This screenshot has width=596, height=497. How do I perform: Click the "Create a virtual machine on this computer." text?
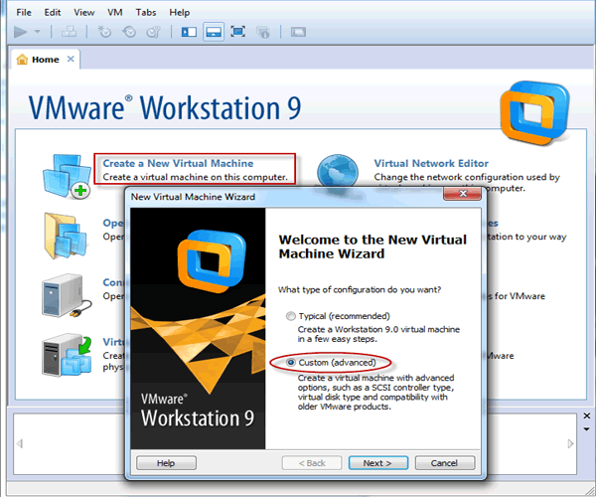point(195,177)
